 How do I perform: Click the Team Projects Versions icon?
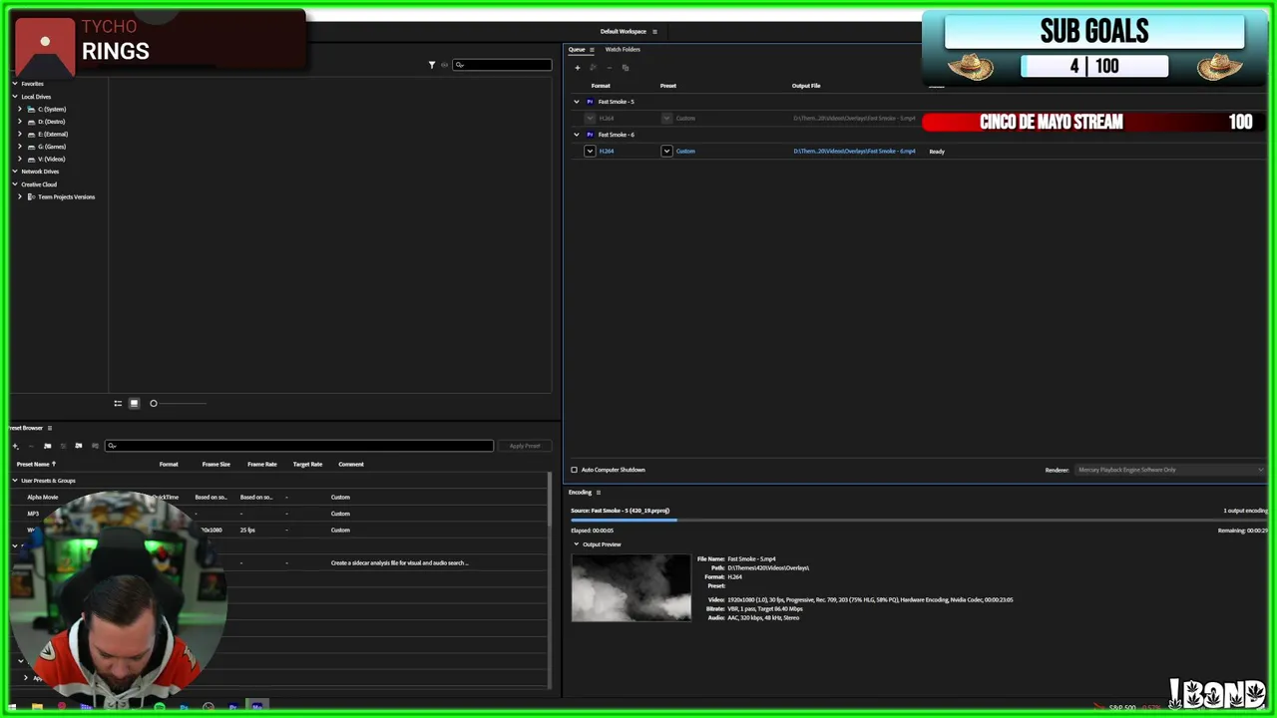31,196
